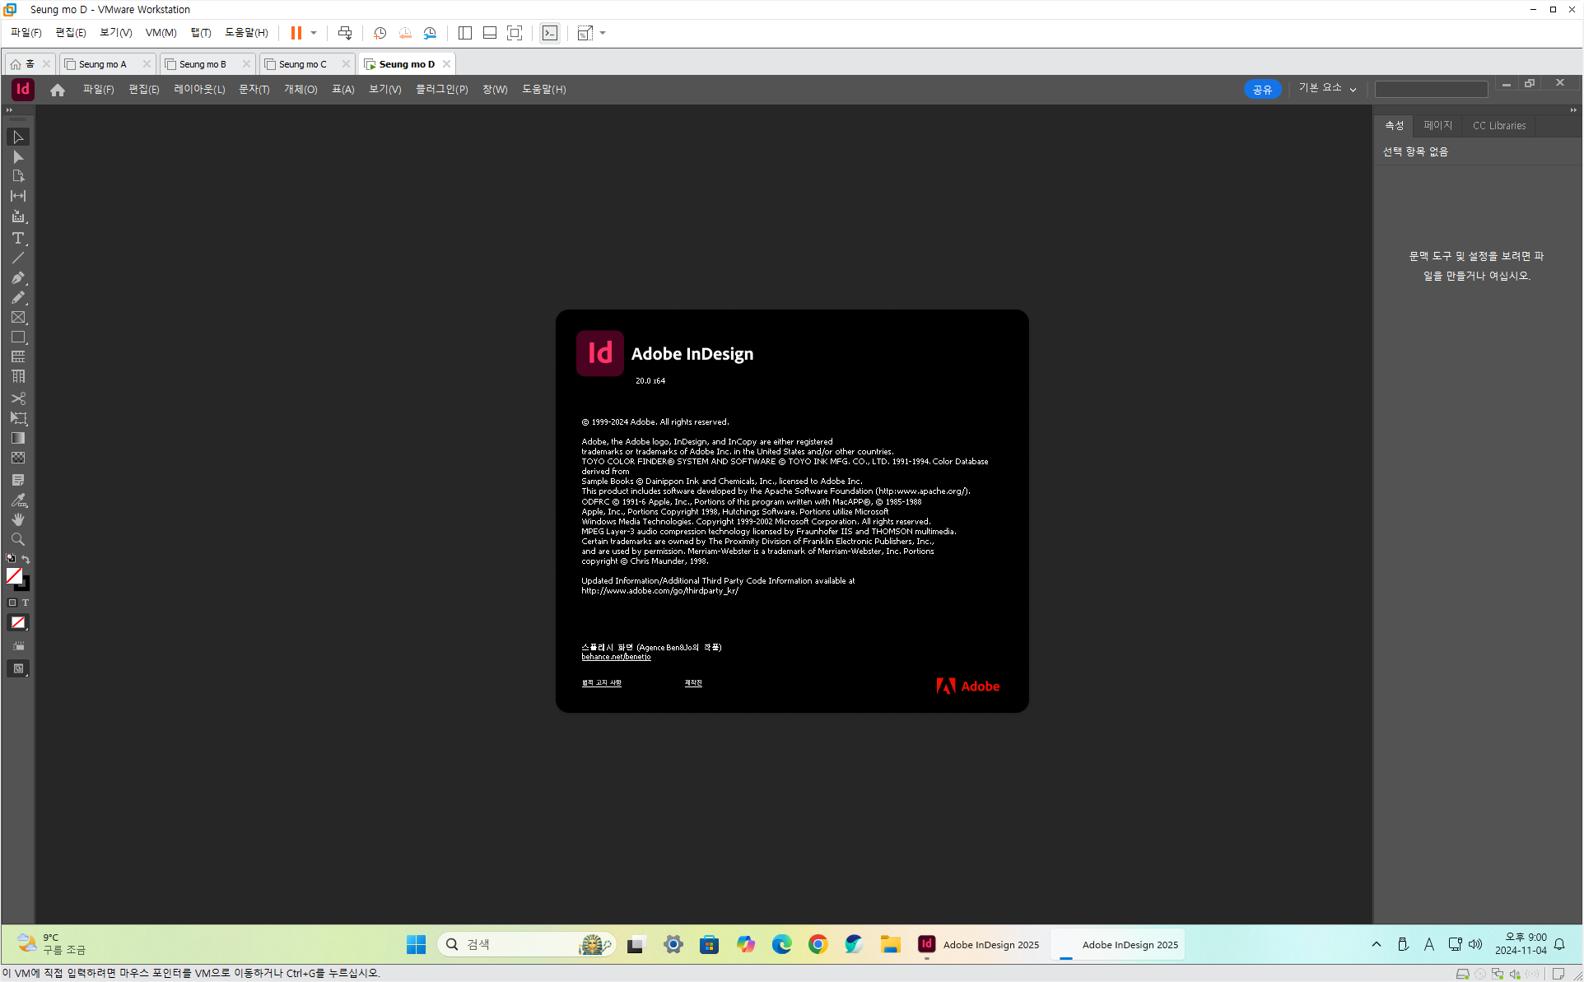This screenshot has height=982, width=1584.
Task: Activate the Zoom magnifier tool
Action: coord(17,540)
